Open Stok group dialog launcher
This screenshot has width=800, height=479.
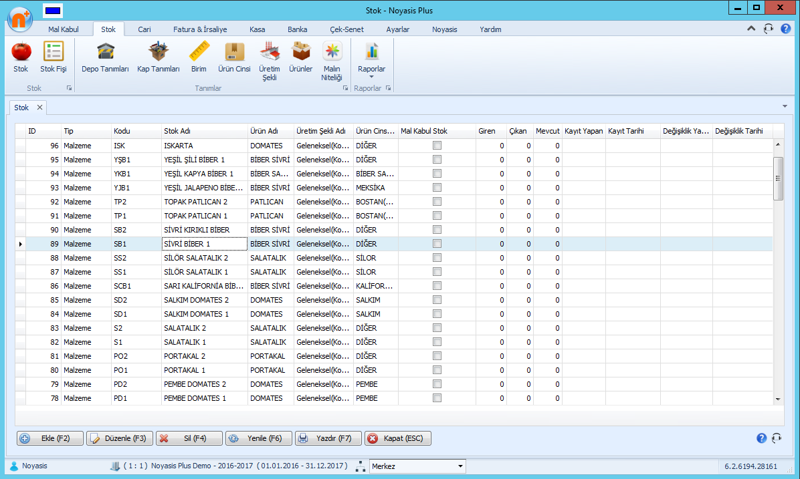point(69,88)
